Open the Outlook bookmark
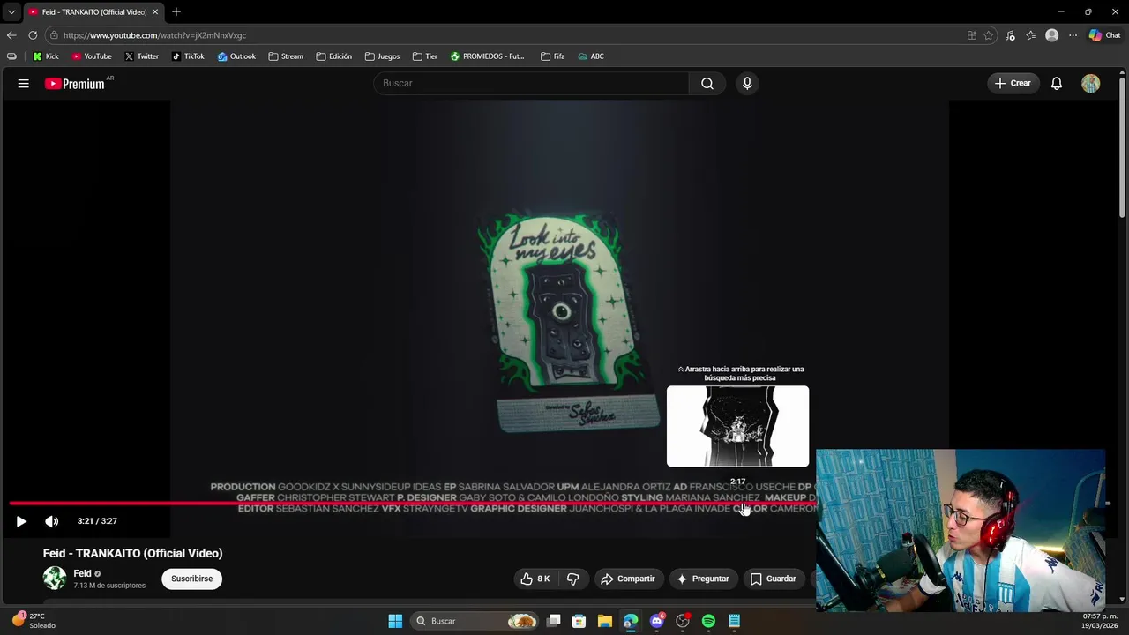This screenshot has width=1129, height=635. pyautogui.click(x=236, y=56)
